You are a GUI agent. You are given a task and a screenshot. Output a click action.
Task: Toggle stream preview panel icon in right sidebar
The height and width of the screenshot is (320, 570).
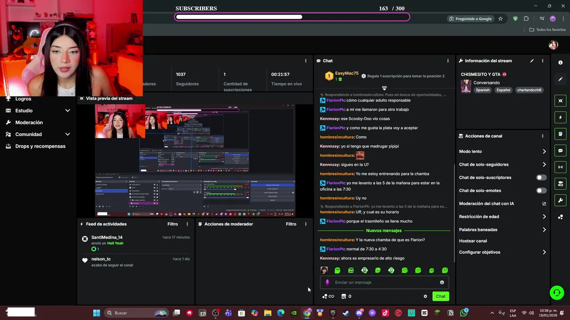[560, 101]
